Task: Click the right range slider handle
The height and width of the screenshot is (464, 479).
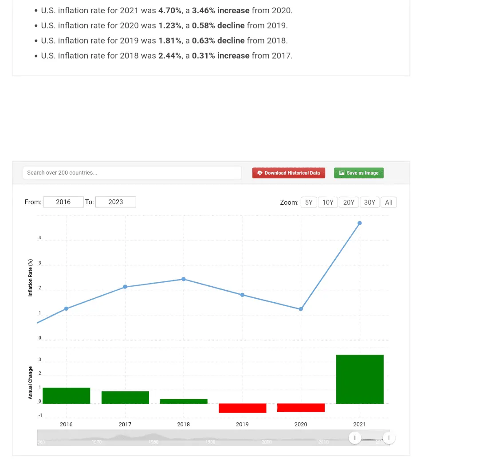Action: click(x=389, y=438)
